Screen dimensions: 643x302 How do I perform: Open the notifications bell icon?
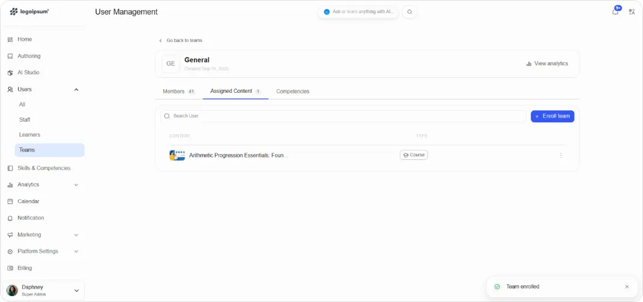click(x=615, y=12)
